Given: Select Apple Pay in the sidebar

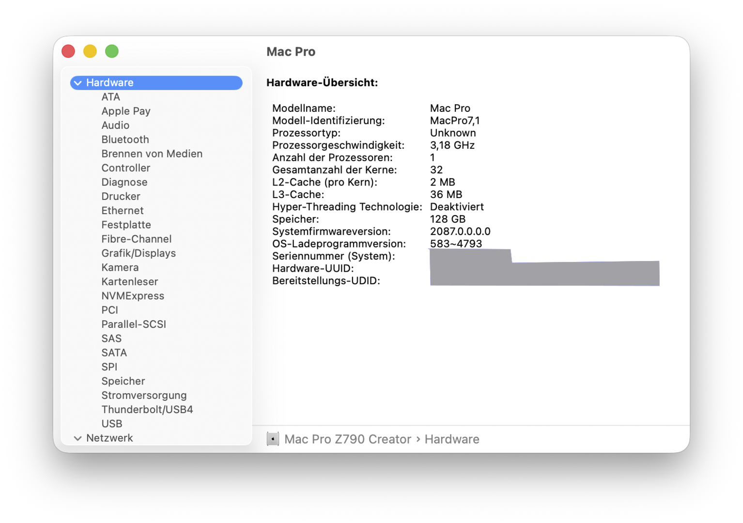Looking at the screenshot, I should [126, 111].
